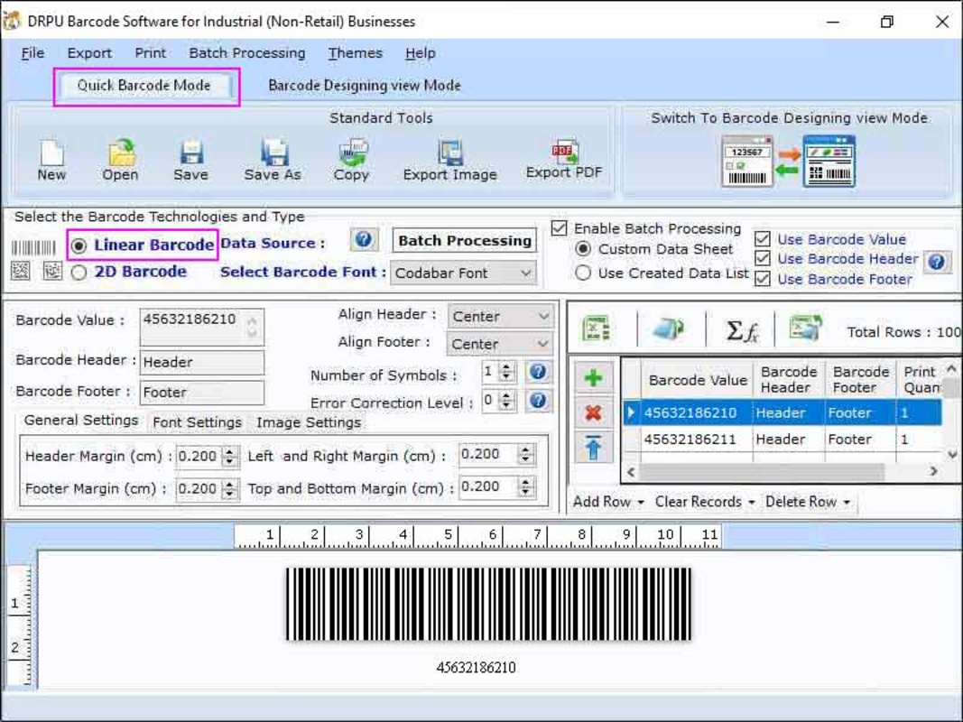Switch to the Font Settings tab
Viewport: 963px width, 722px height.
pos(197,422)
